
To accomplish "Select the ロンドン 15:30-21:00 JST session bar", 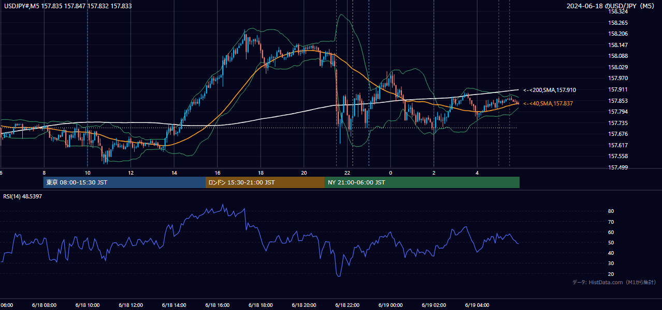I will coord(265,182).
